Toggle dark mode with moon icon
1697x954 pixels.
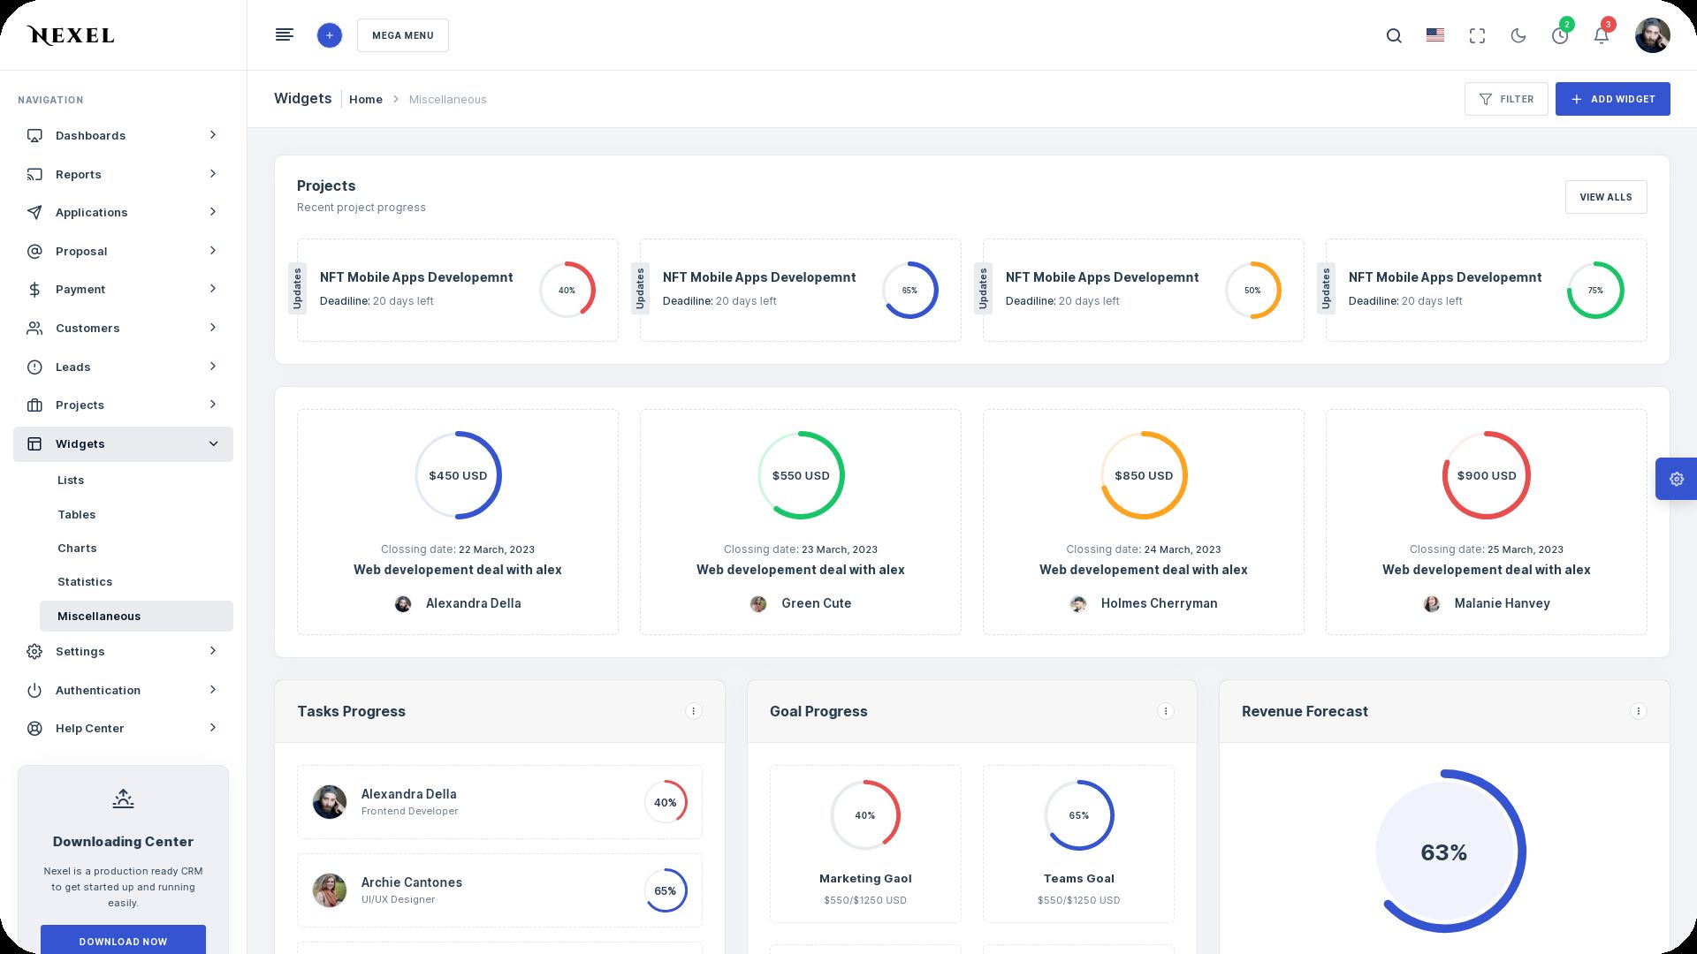(1518, 35)
